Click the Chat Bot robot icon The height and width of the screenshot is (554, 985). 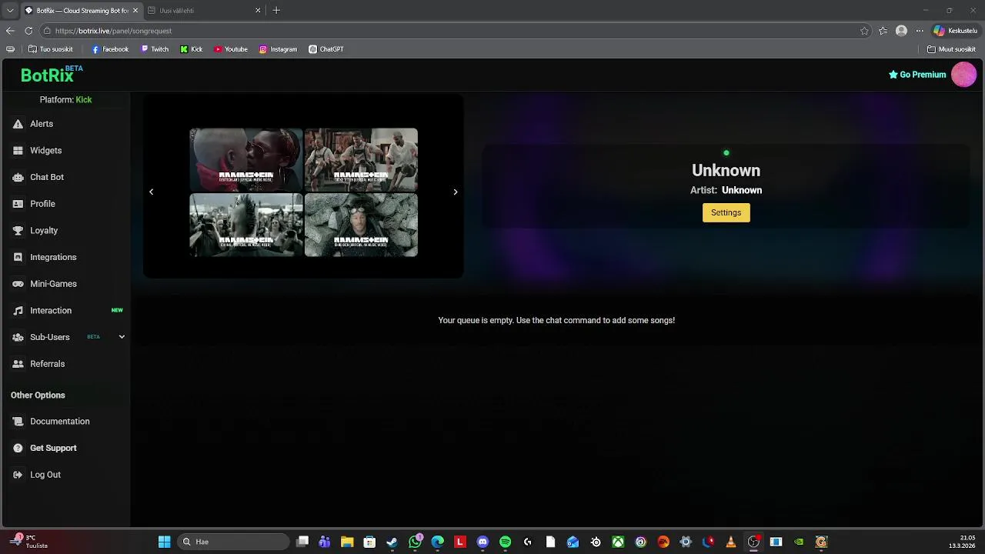(18, 177)
